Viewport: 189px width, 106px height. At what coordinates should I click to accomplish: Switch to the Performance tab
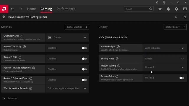click(66, 9)
